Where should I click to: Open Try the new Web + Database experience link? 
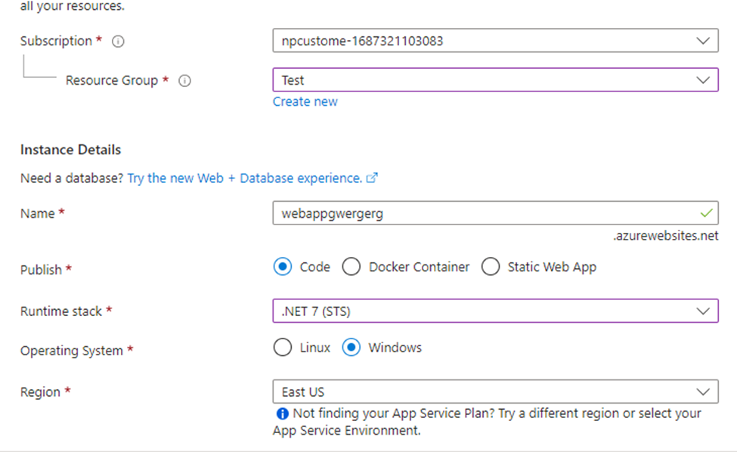245,178
